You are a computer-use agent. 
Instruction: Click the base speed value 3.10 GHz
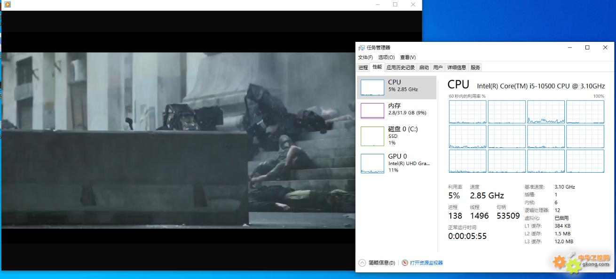point(565,187)
